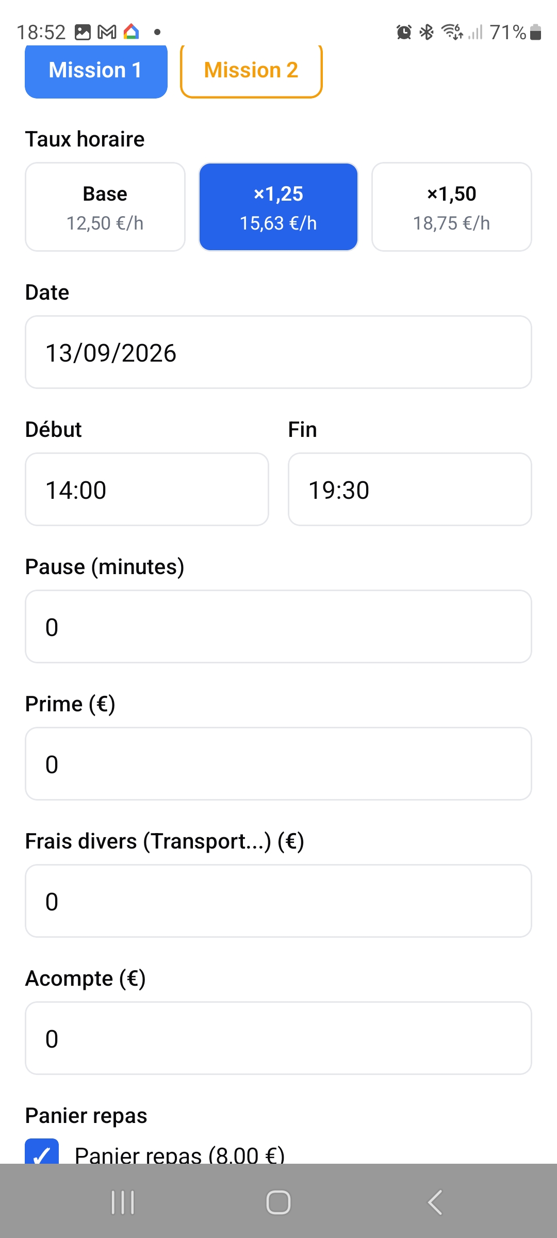Switch to the Mission 1 tab
557x1238 pixels.
click(96, 71)
